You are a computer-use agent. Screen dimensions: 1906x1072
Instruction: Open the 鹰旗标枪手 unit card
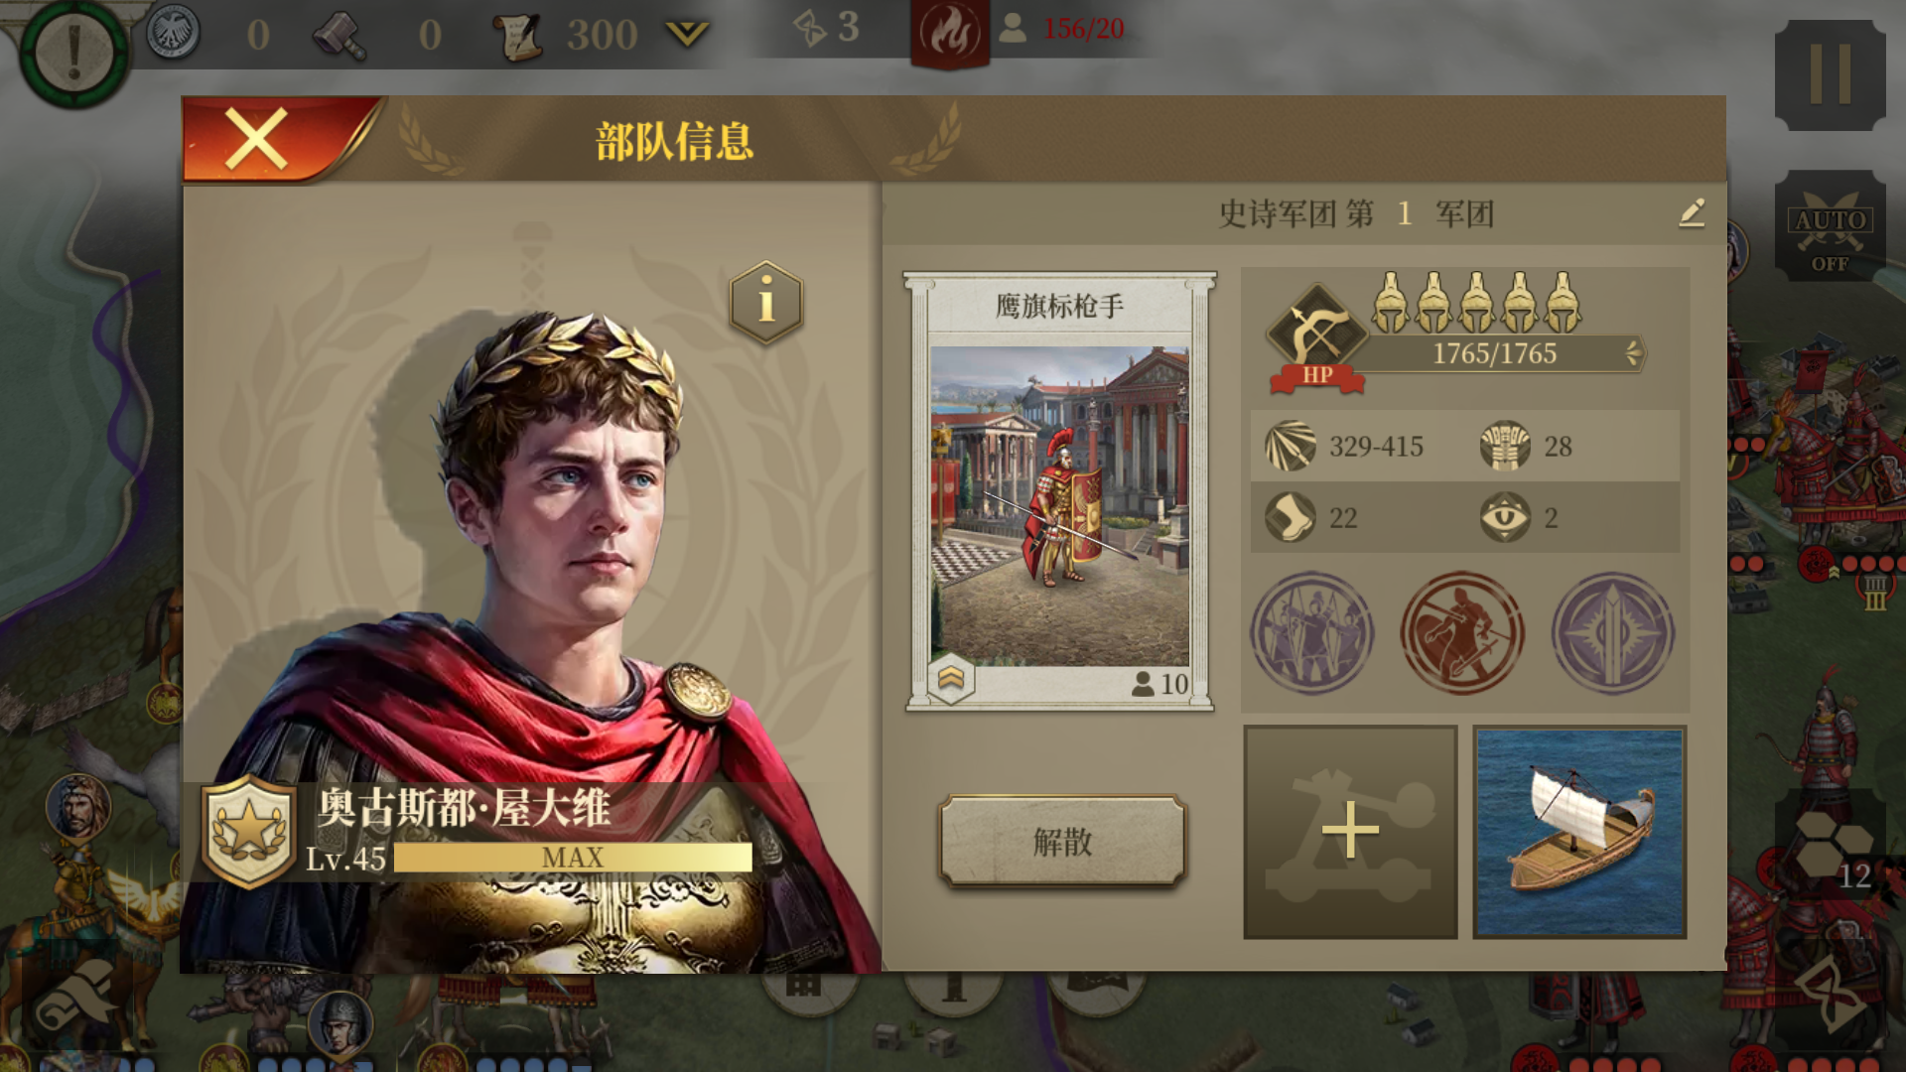tap(1059, 491)
